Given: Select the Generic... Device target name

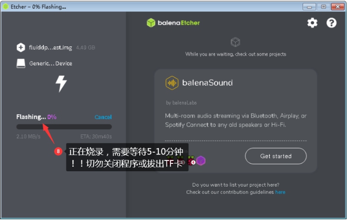Looking at the screenshot, I should (x=51, y=63).
